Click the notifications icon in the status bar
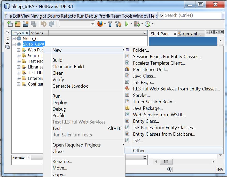227x177 pixels. (169, 169)
